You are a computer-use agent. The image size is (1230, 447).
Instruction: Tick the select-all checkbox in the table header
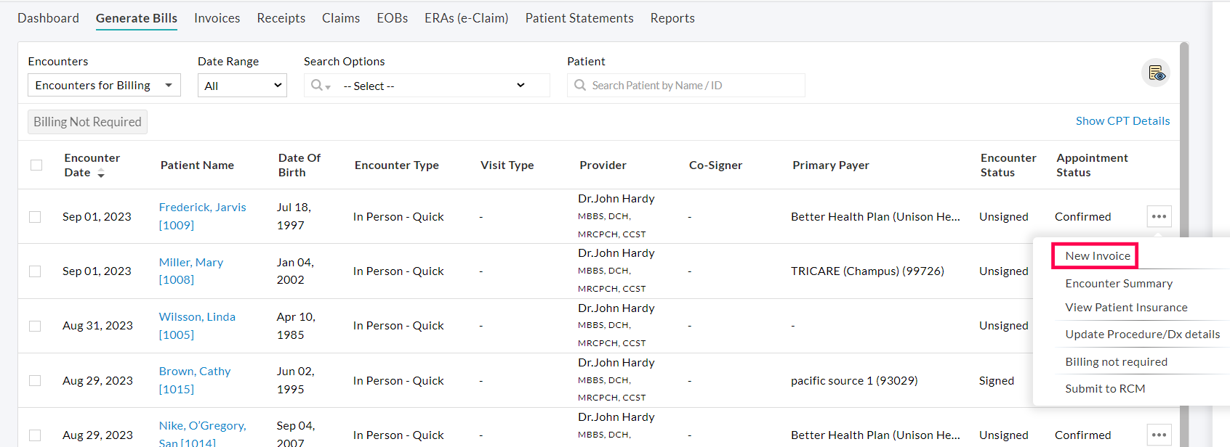pos(36,165)
